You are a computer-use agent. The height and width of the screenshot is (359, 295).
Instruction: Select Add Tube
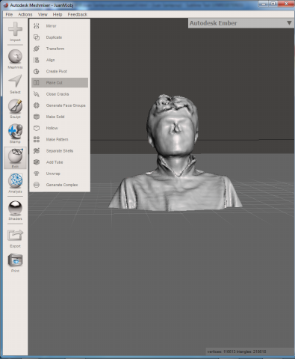click(60, 162)
